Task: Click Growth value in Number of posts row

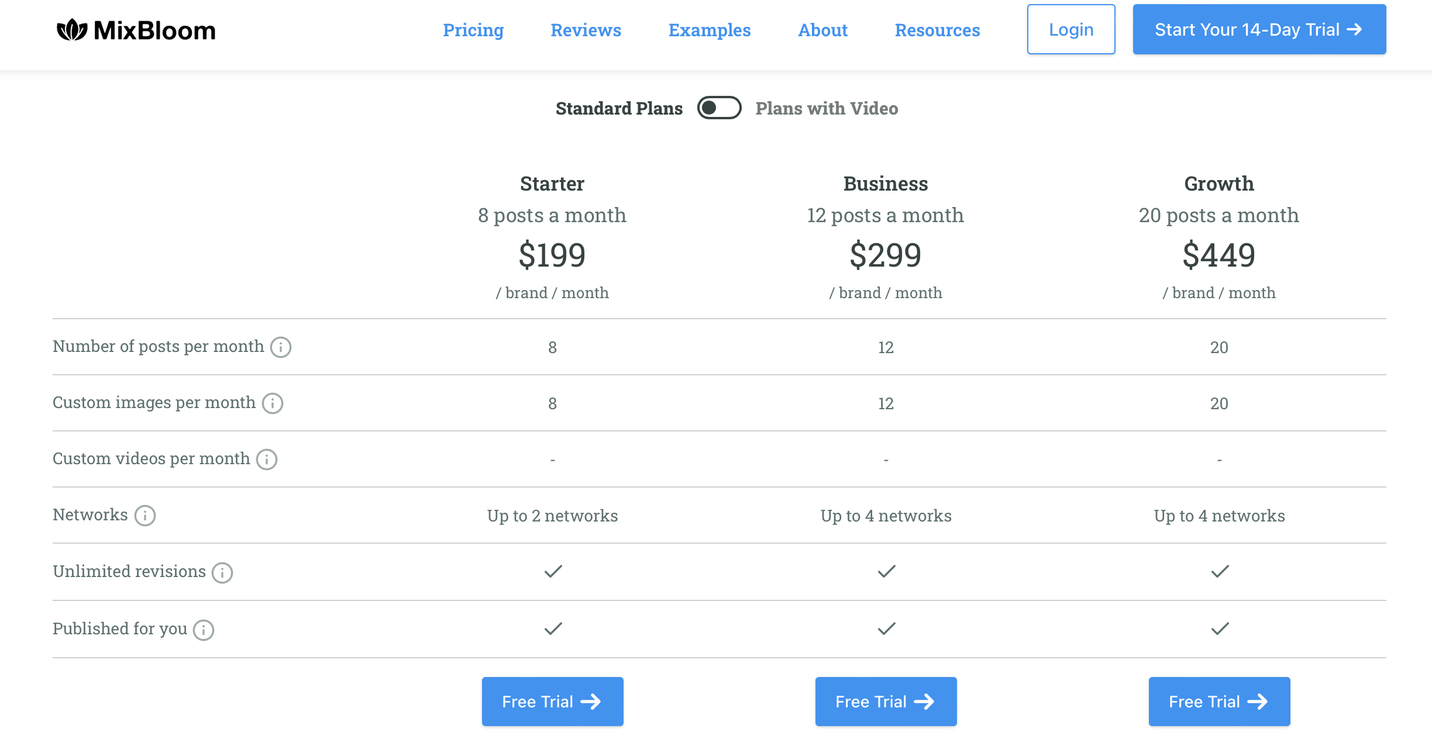Action: click(x=1219, y=347)
